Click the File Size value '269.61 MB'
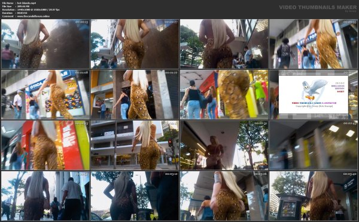This screenshot has height=222, width=359. [x=23, y=7]
